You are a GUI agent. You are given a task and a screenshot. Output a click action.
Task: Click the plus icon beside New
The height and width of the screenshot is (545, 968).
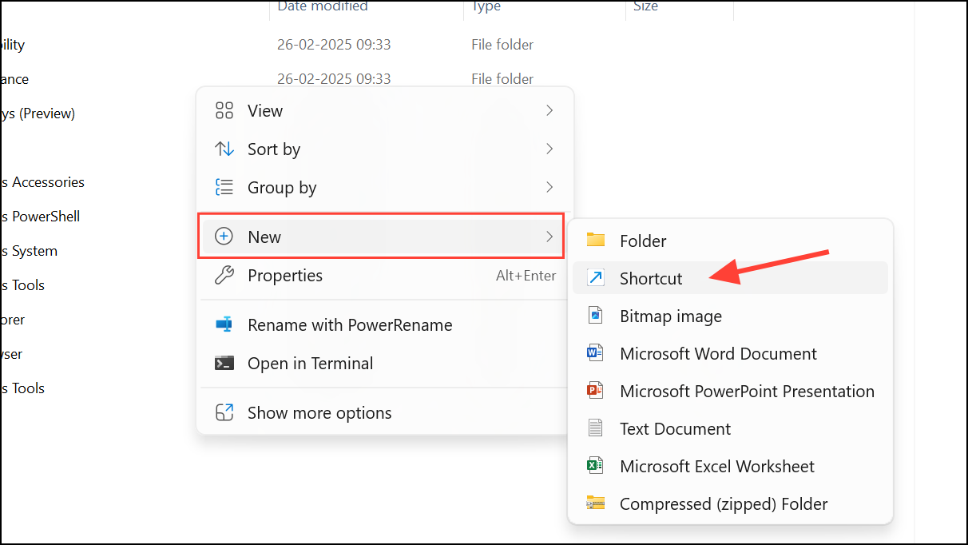(224, 237)
